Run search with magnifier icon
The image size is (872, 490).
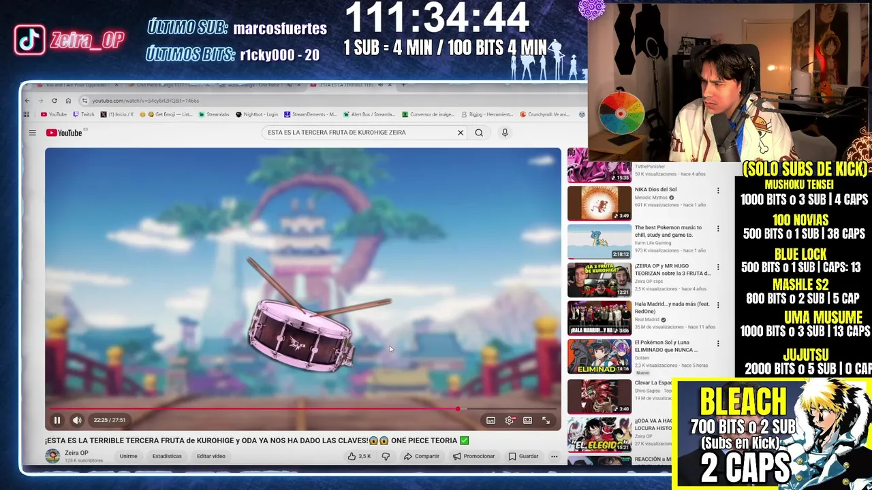(x=479, y=133)
